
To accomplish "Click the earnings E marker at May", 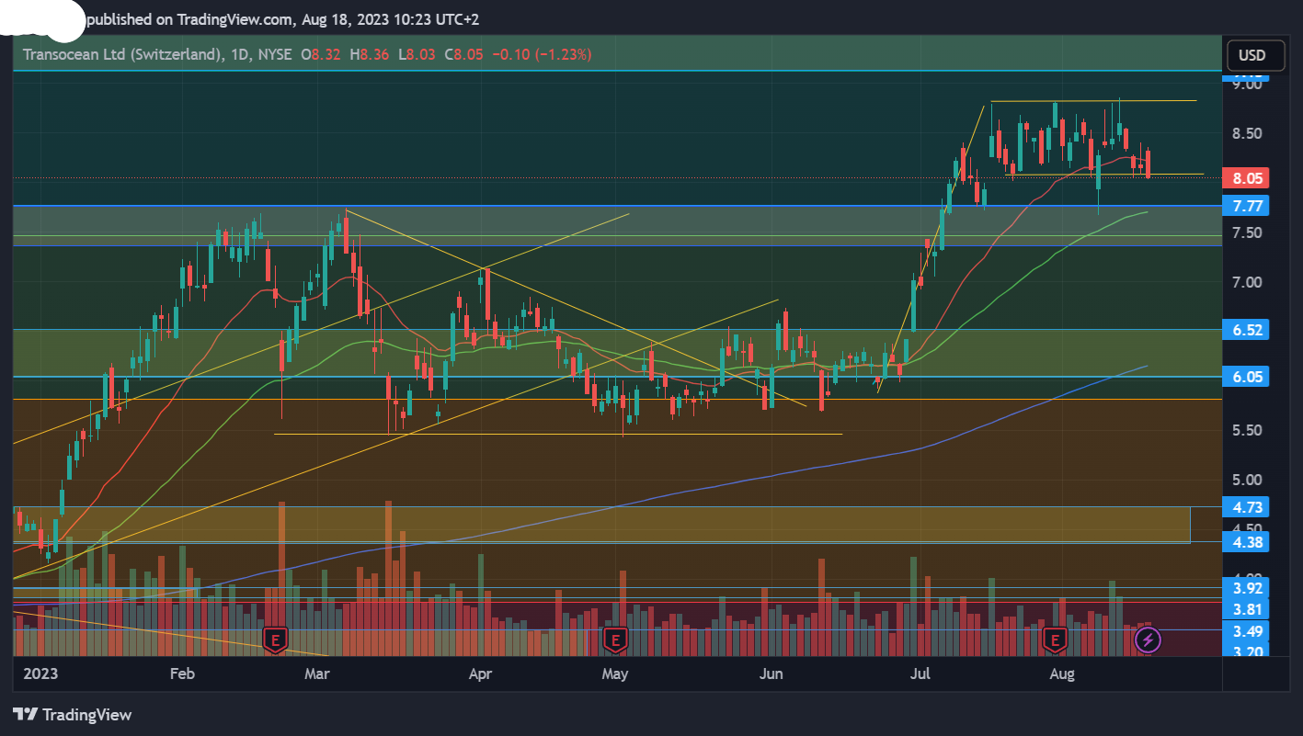I will 614,640.
